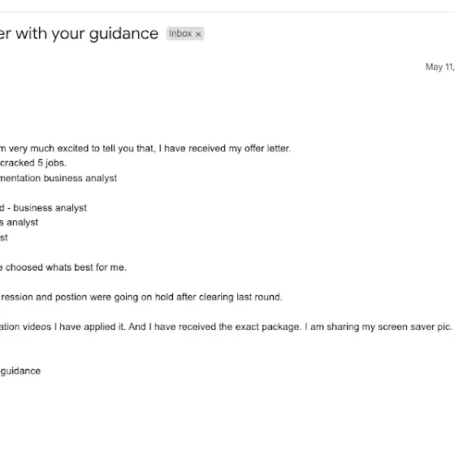The height and width of the screenshot is (455, 455).
Task: Click the phrase 'postion were going on hold'
Action: pos(114,297)
